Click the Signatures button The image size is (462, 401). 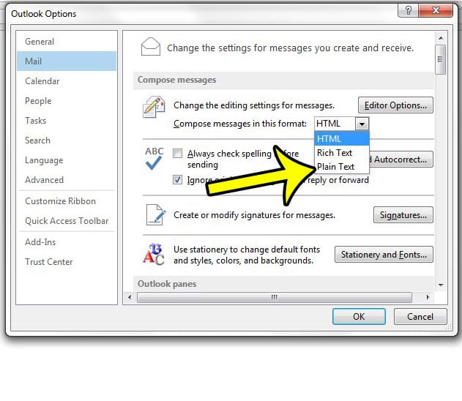[403, 215]
